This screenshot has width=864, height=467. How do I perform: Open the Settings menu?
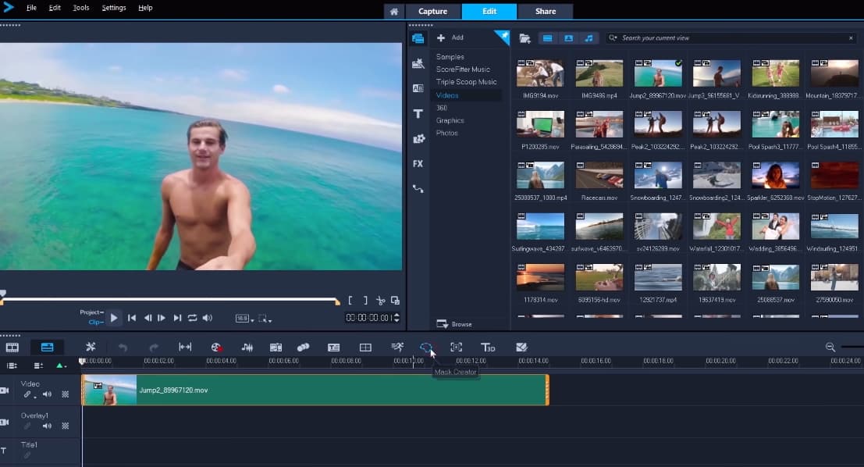click(114, 8)
